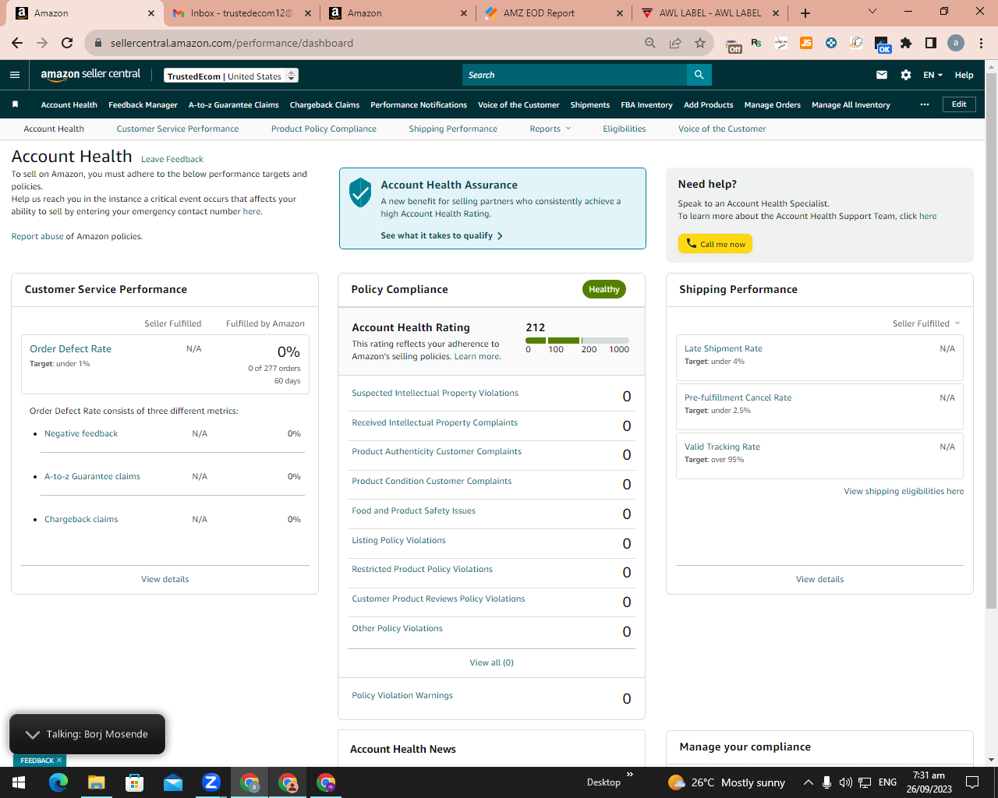
Task: Open Windows Start menu
Action: 19,782
